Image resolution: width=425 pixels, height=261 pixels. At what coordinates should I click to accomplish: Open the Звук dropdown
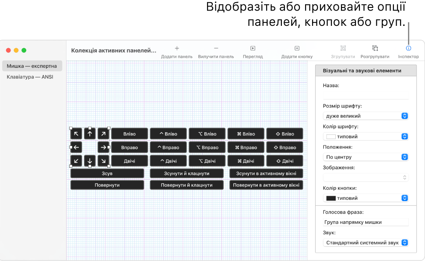tap(365, 243)
